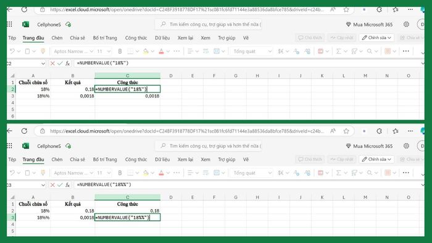The height and width of the screenshot is (243, 432).
Task: Open Tổng quát number format dropdown, top screenshot
Action: (x=270, y=51)
